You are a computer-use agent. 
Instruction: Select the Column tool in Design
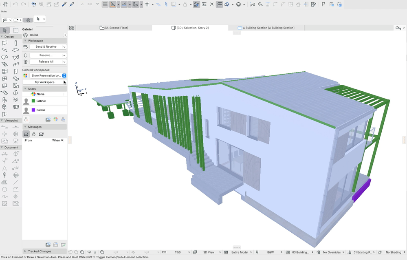pyautogui.click(x=16, y=43)
